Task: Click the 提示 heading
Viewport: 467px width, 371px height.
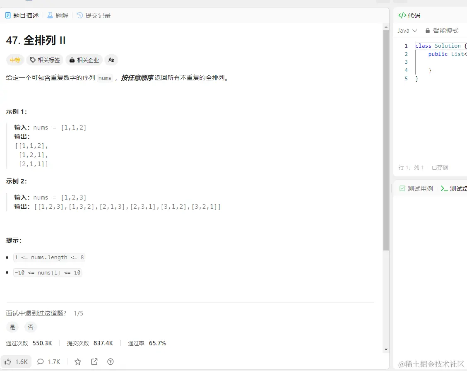Action: pos(14,240)
